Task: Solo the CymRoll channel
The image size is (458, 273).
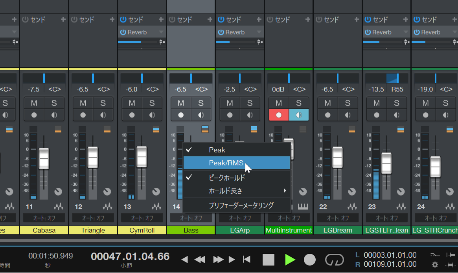Action: point(152,103)
